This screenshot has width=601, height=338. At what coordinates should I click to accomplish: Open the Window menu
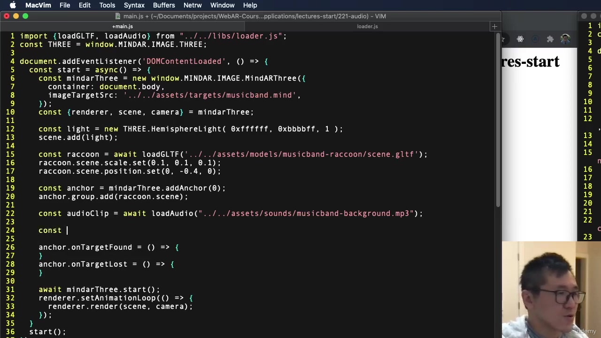coord(222,5)
